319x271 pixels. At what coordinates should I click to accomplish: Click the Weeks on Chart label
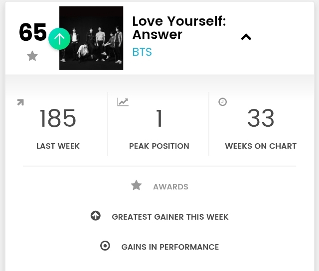pyautogui.click(x=261, y=146)
